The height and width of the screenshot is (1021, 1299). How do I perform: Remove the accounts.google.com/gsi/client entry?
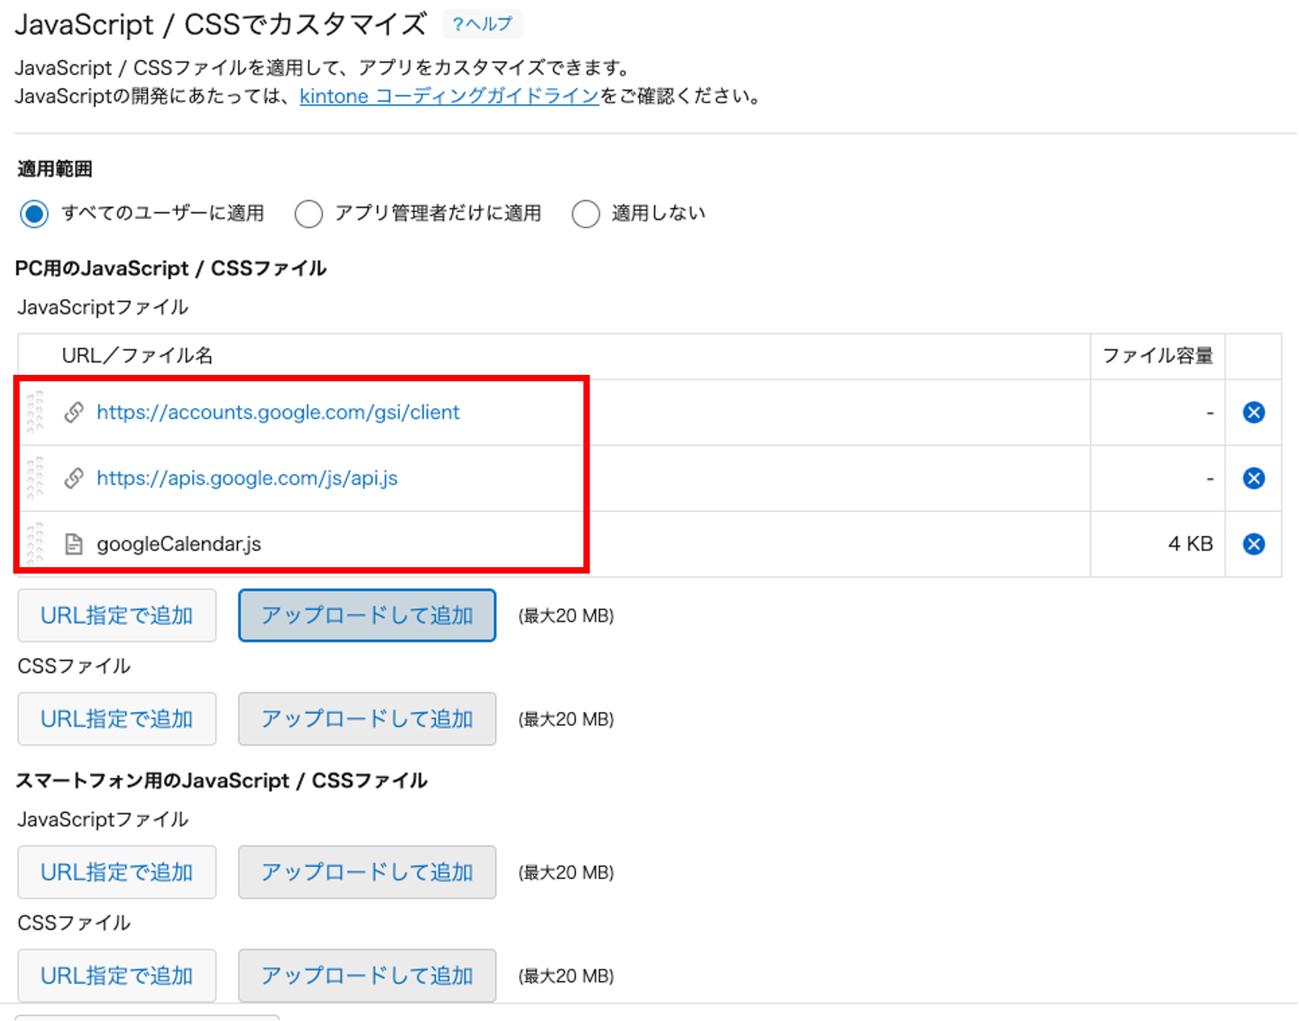[1254, 412]
